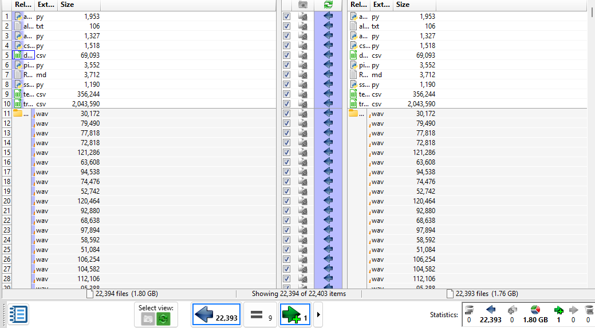Click the left wav extension on row 21
The width and height of the screenshot is (595, 328).
coord(42,211)
